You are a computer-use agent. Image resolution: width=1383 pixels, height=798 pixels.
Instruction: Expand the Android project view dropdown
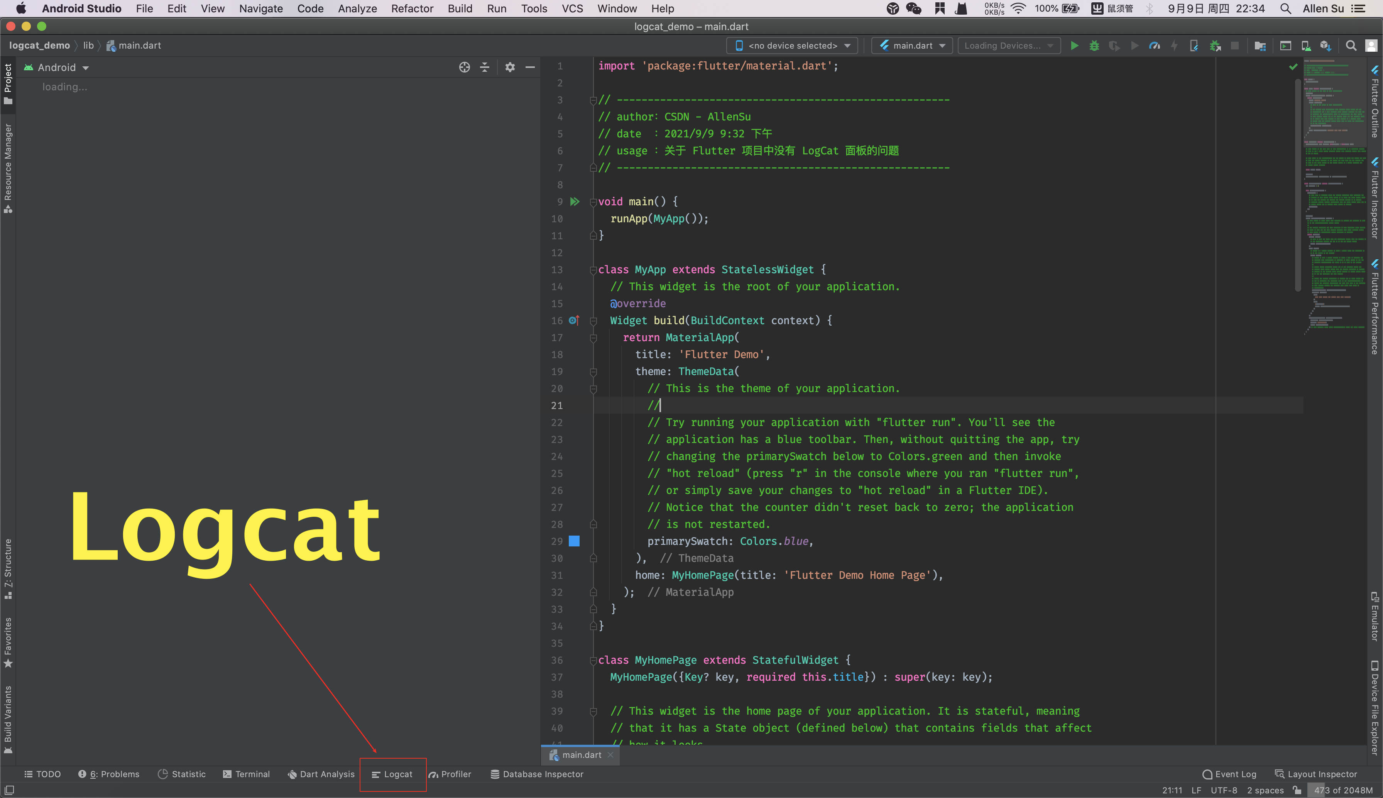pos(57,68)
